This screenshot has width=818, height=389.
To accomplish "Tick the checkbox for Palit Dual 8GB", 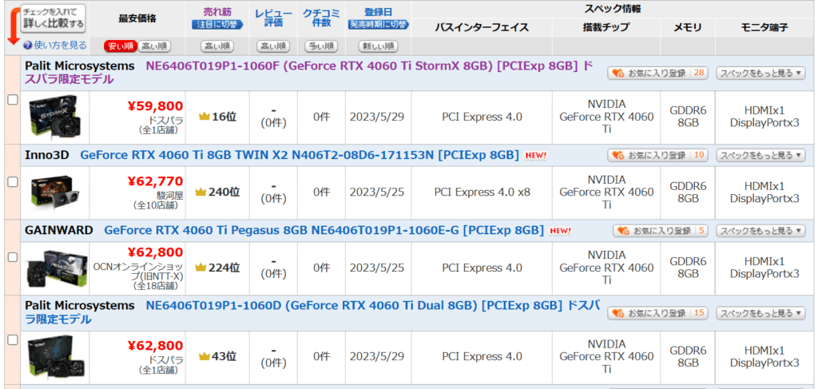I will click(x=13, y=339).
